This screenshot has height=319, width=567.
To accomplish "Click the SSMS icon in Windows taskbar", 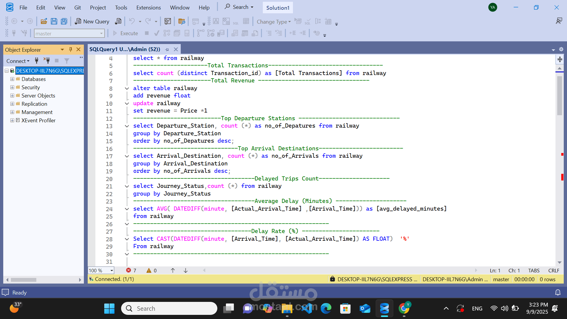I will (384, 308).
